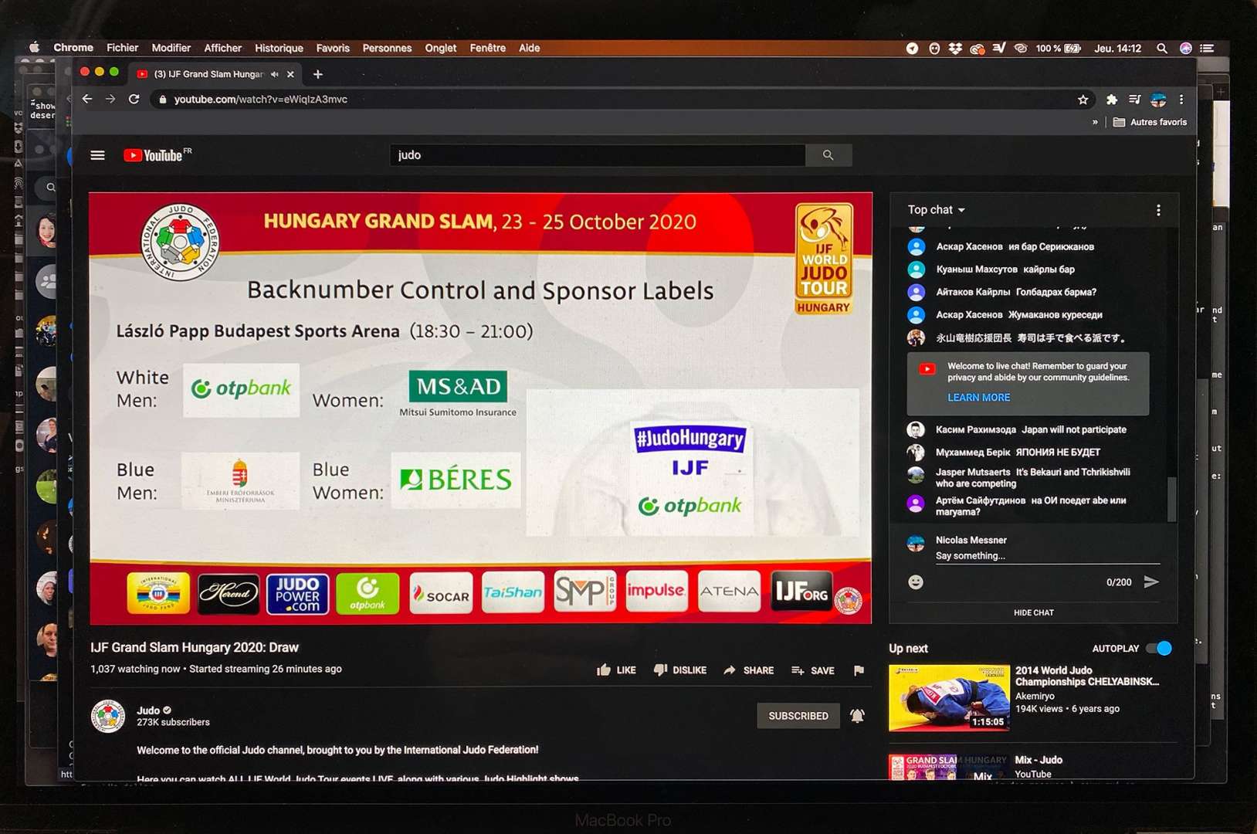Click the SUBSCRIBED button
Screen dimensions: 1257x834
798,716
